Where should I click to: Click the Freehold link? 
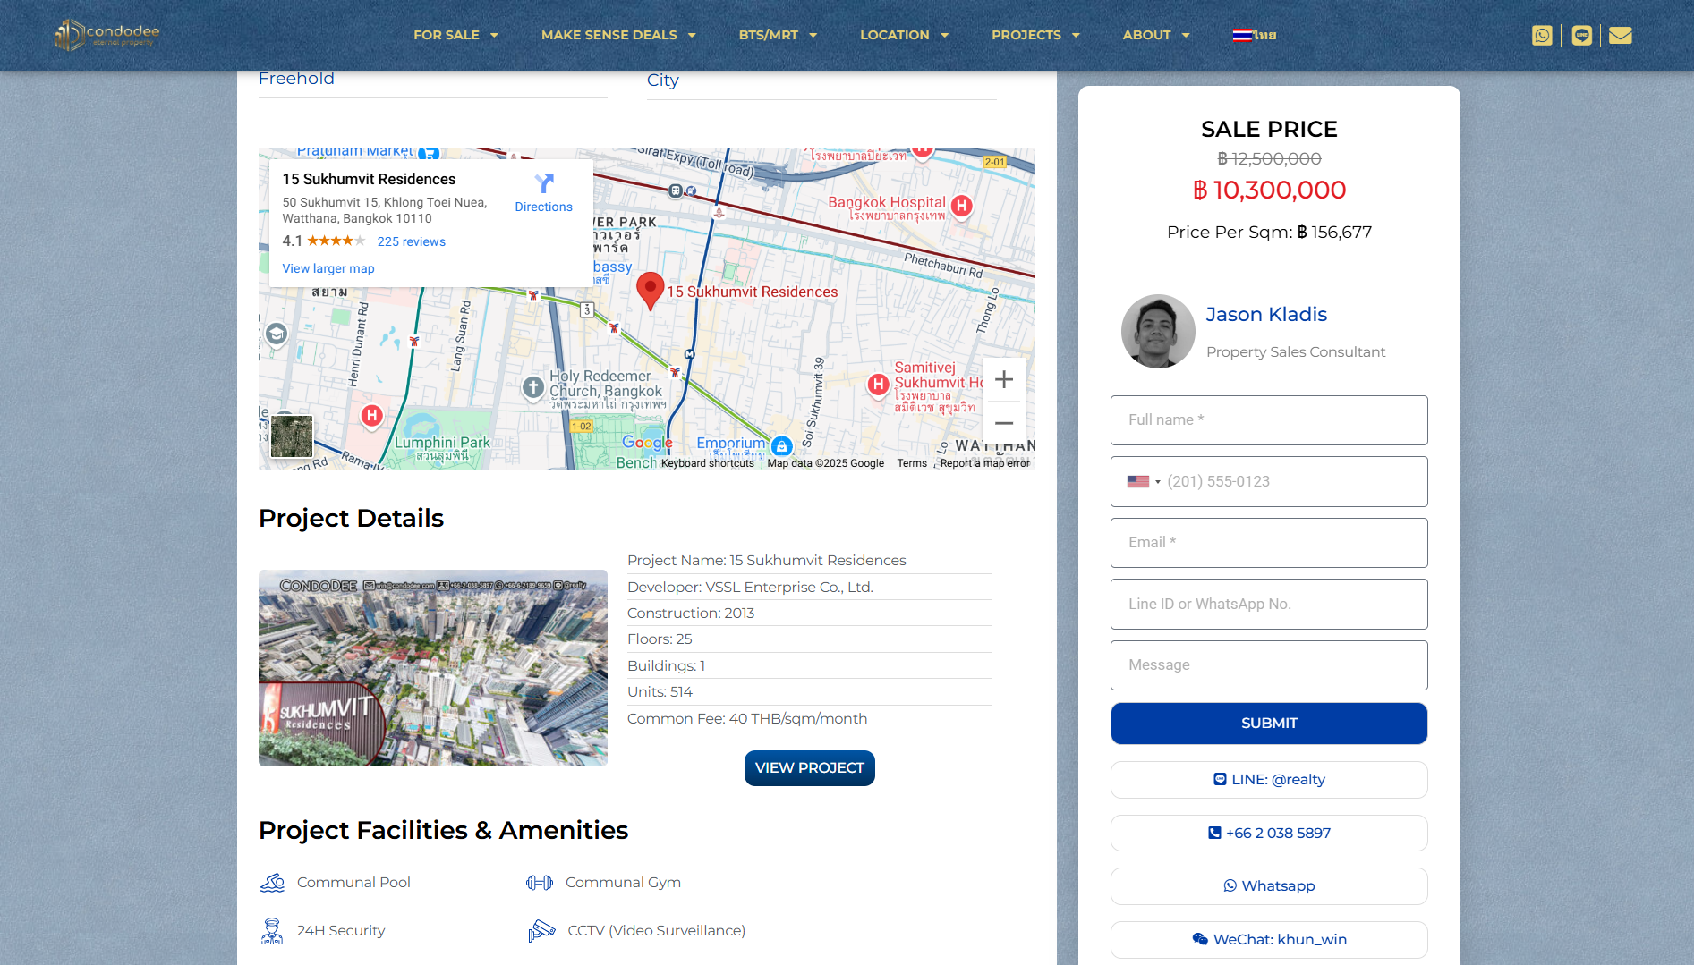pos(296,79)
